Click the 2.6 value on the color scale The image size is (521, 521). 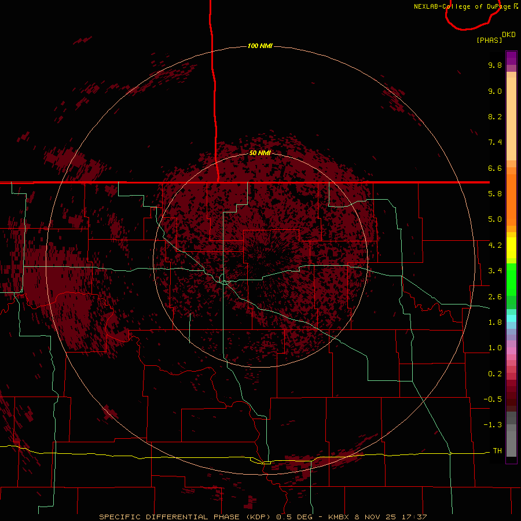tap(495, 297)
